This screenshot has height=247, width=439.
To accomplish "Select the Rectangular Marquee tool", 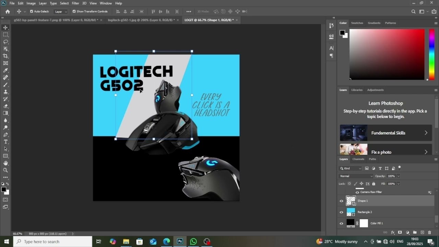I will [x=5, y=35].
